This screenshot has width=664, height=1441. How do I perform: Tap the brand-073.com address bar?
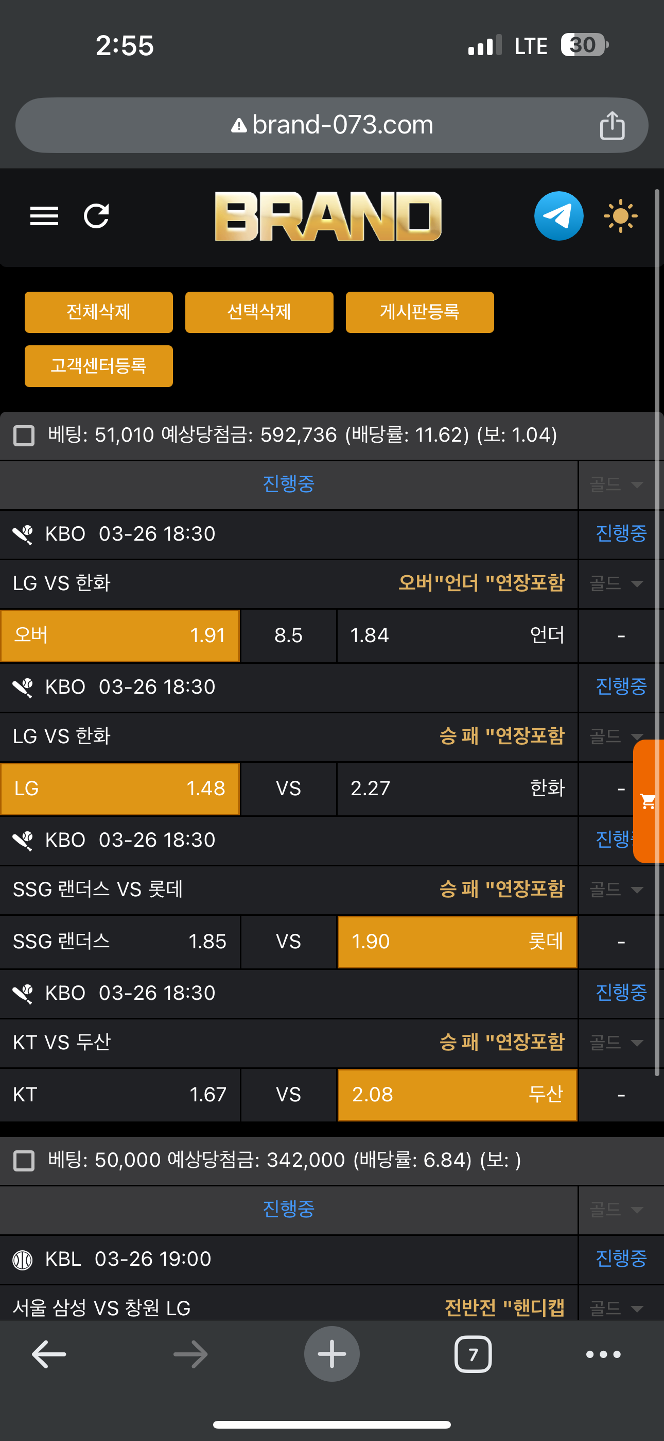pos(331,125)
